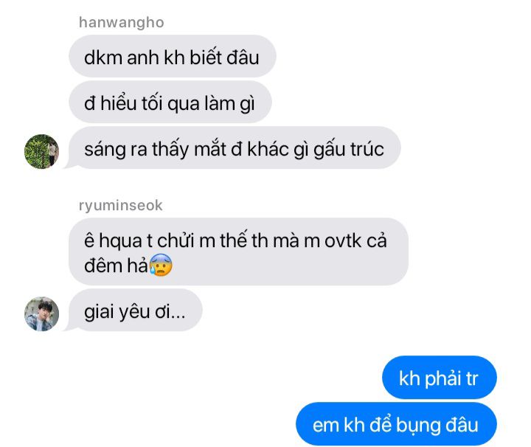Select message "giai yêu ơi..."

coord(136,311)
